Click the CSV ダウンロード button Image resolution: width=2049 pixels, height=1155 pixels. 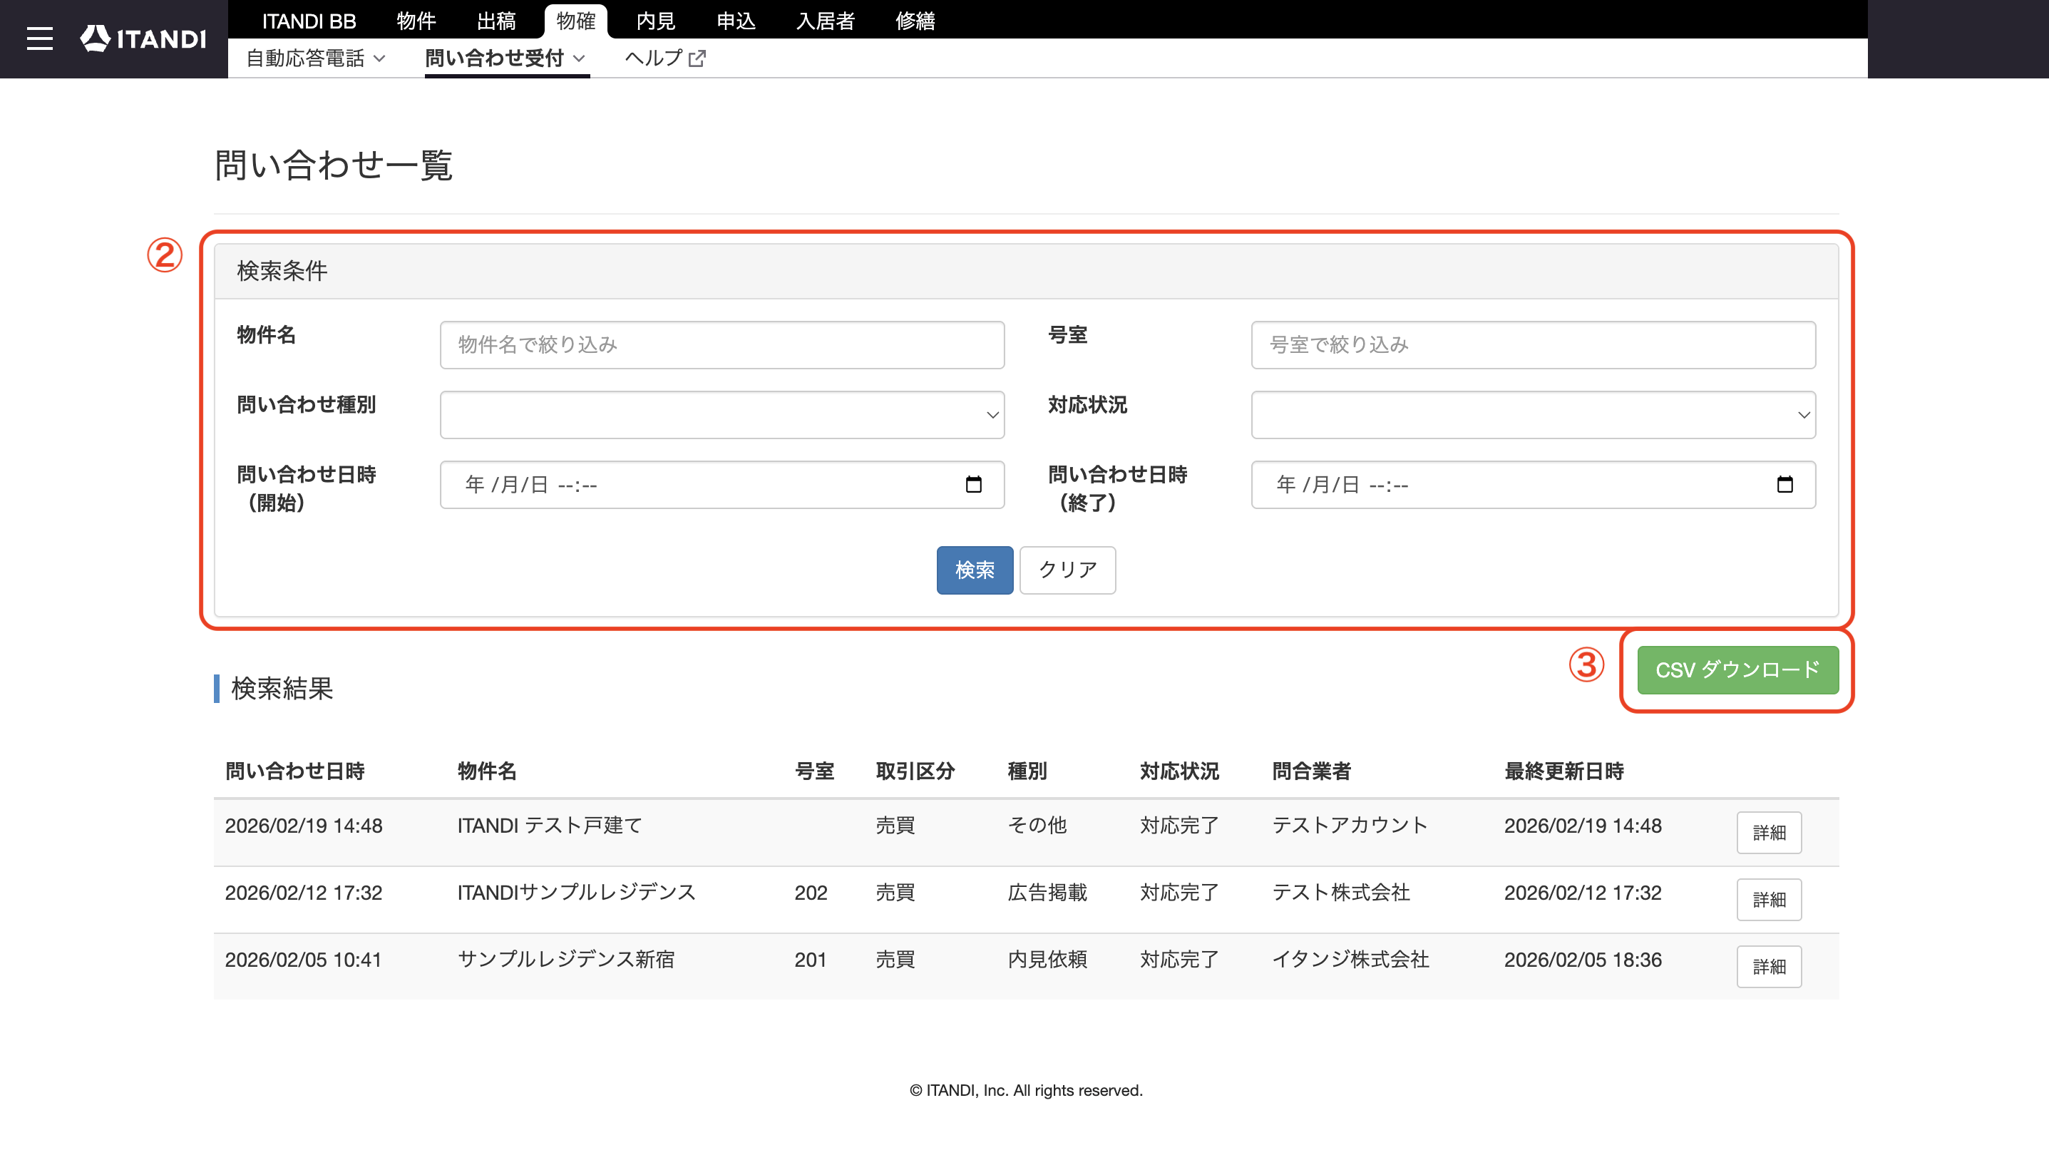1738,669
